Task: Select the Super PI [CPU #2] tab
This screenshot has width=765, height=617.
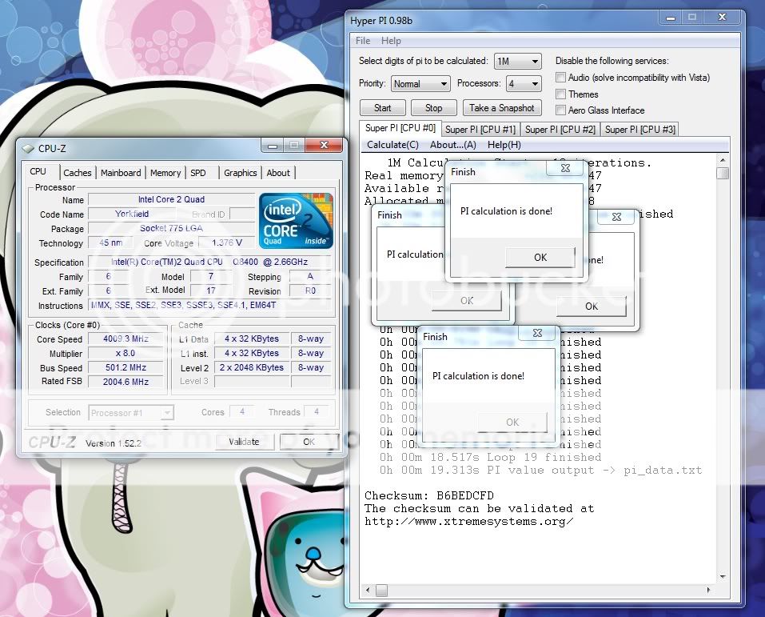Action: [560, 130]
